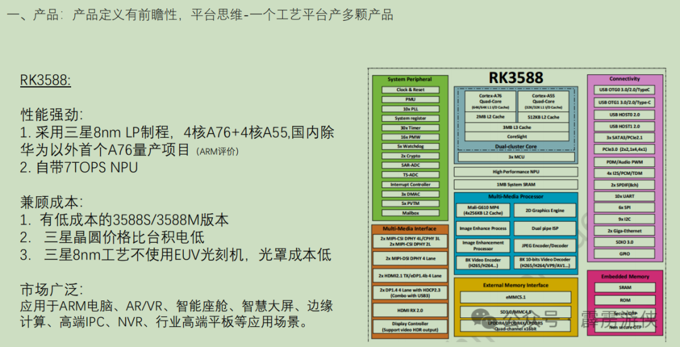
Task: Click the Cortex-A55 Quad-Core block
Action: coord(543,101)
